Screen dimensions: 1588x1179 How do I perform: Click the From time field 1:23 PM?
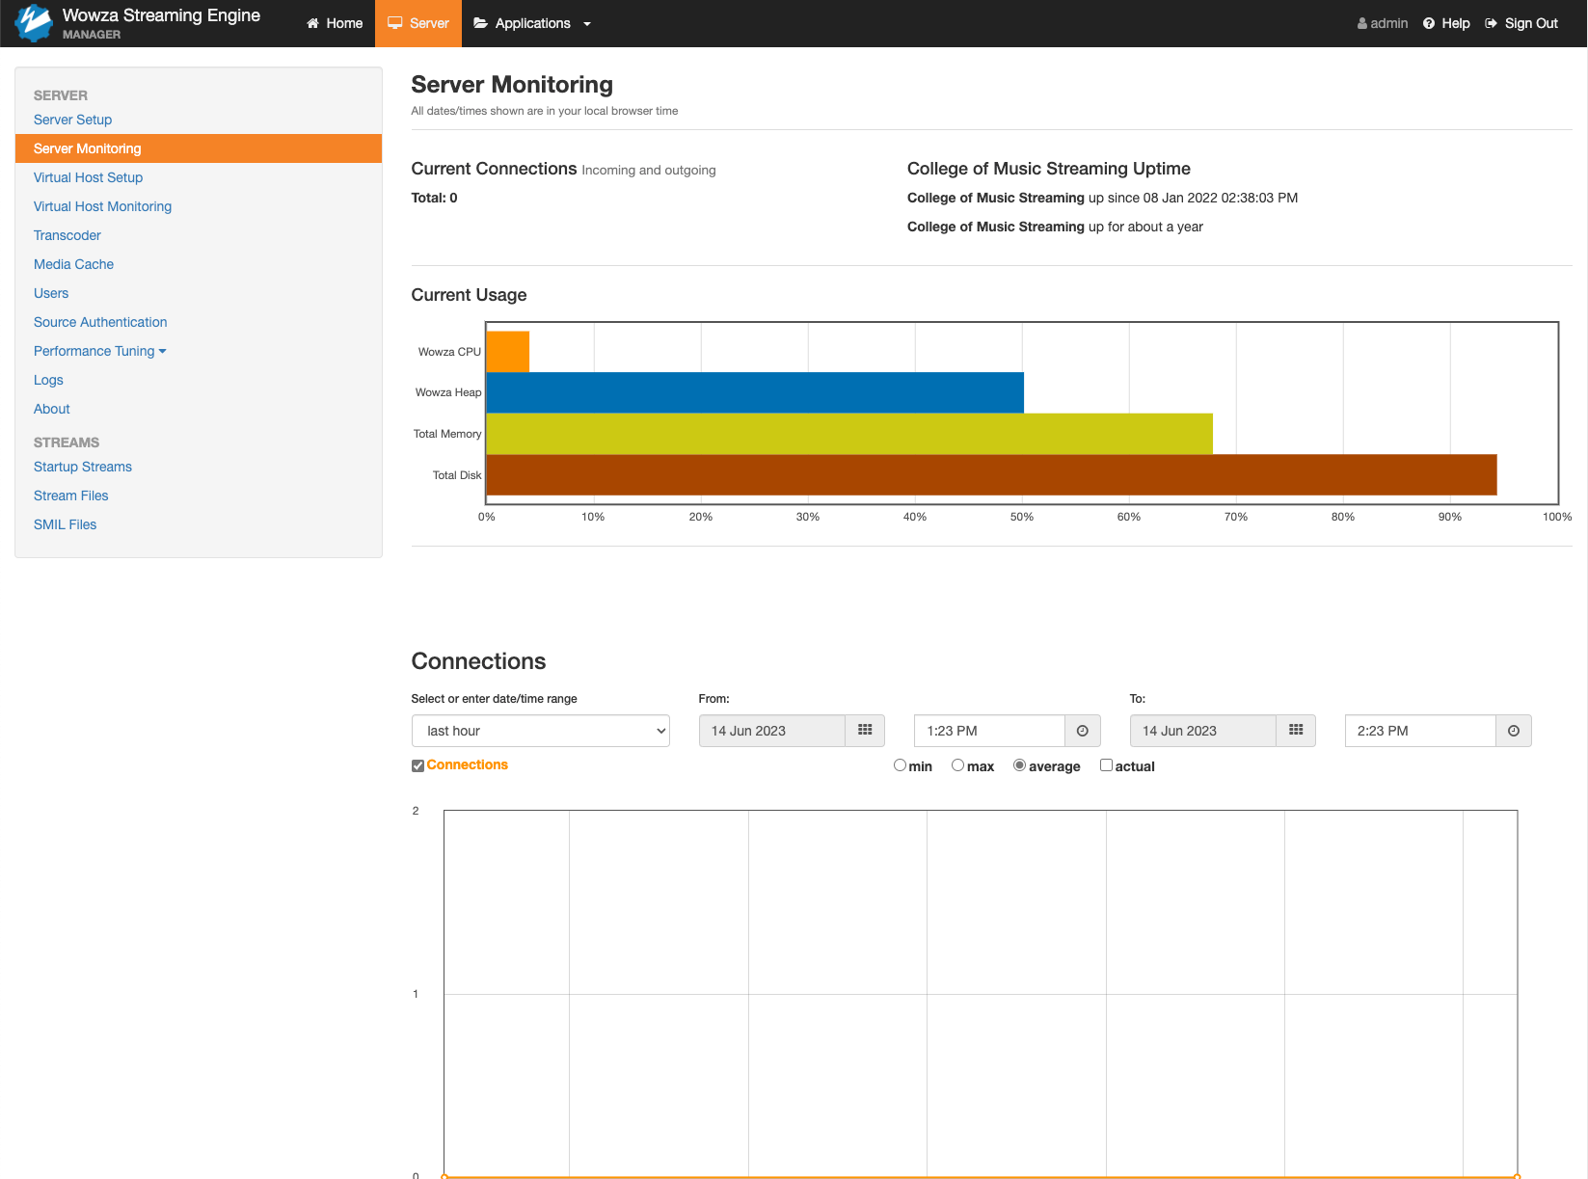coord(989,731)
